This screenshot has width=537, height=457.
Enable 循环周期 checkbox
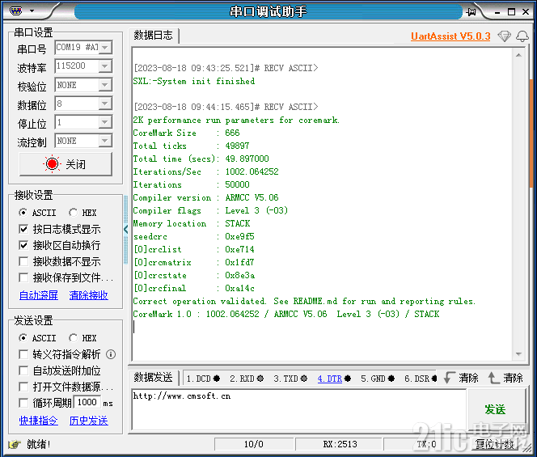pyautogui.click(x=23, y=403)
